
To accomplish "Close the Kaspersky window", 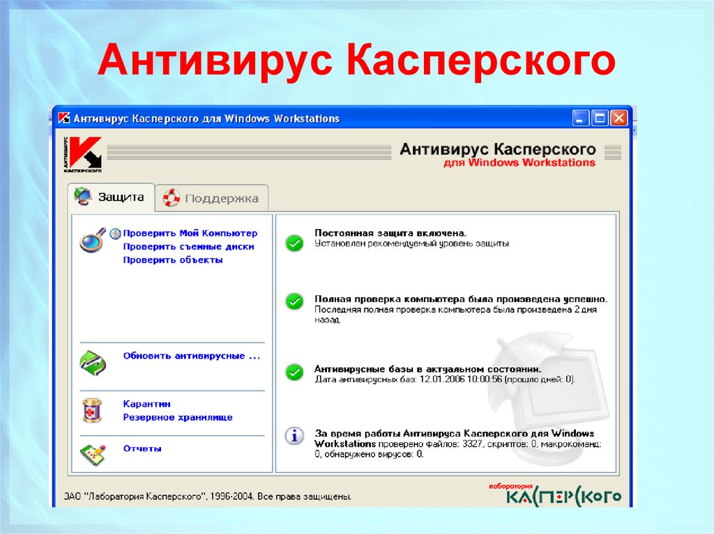I will coord(619,118).
